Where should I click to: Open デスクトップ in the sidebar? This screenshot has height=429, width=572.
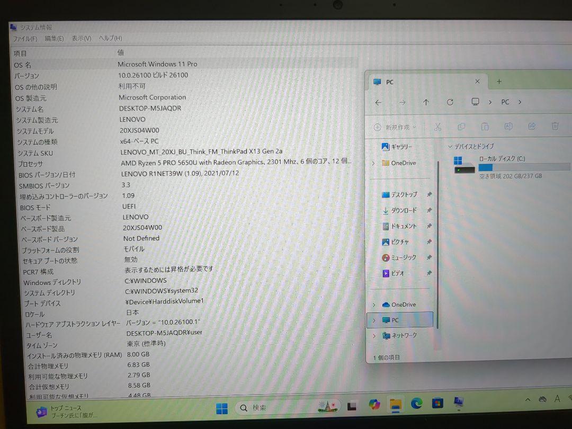pyautogui.click(x=399, y=195)
